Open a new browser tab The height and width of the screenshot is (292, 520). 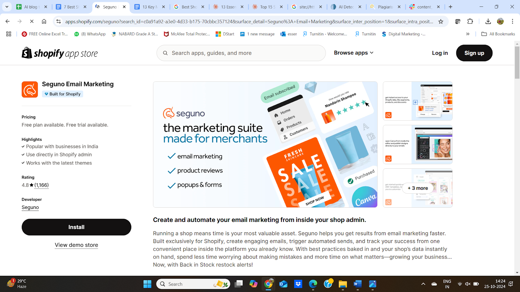(450, 7)
